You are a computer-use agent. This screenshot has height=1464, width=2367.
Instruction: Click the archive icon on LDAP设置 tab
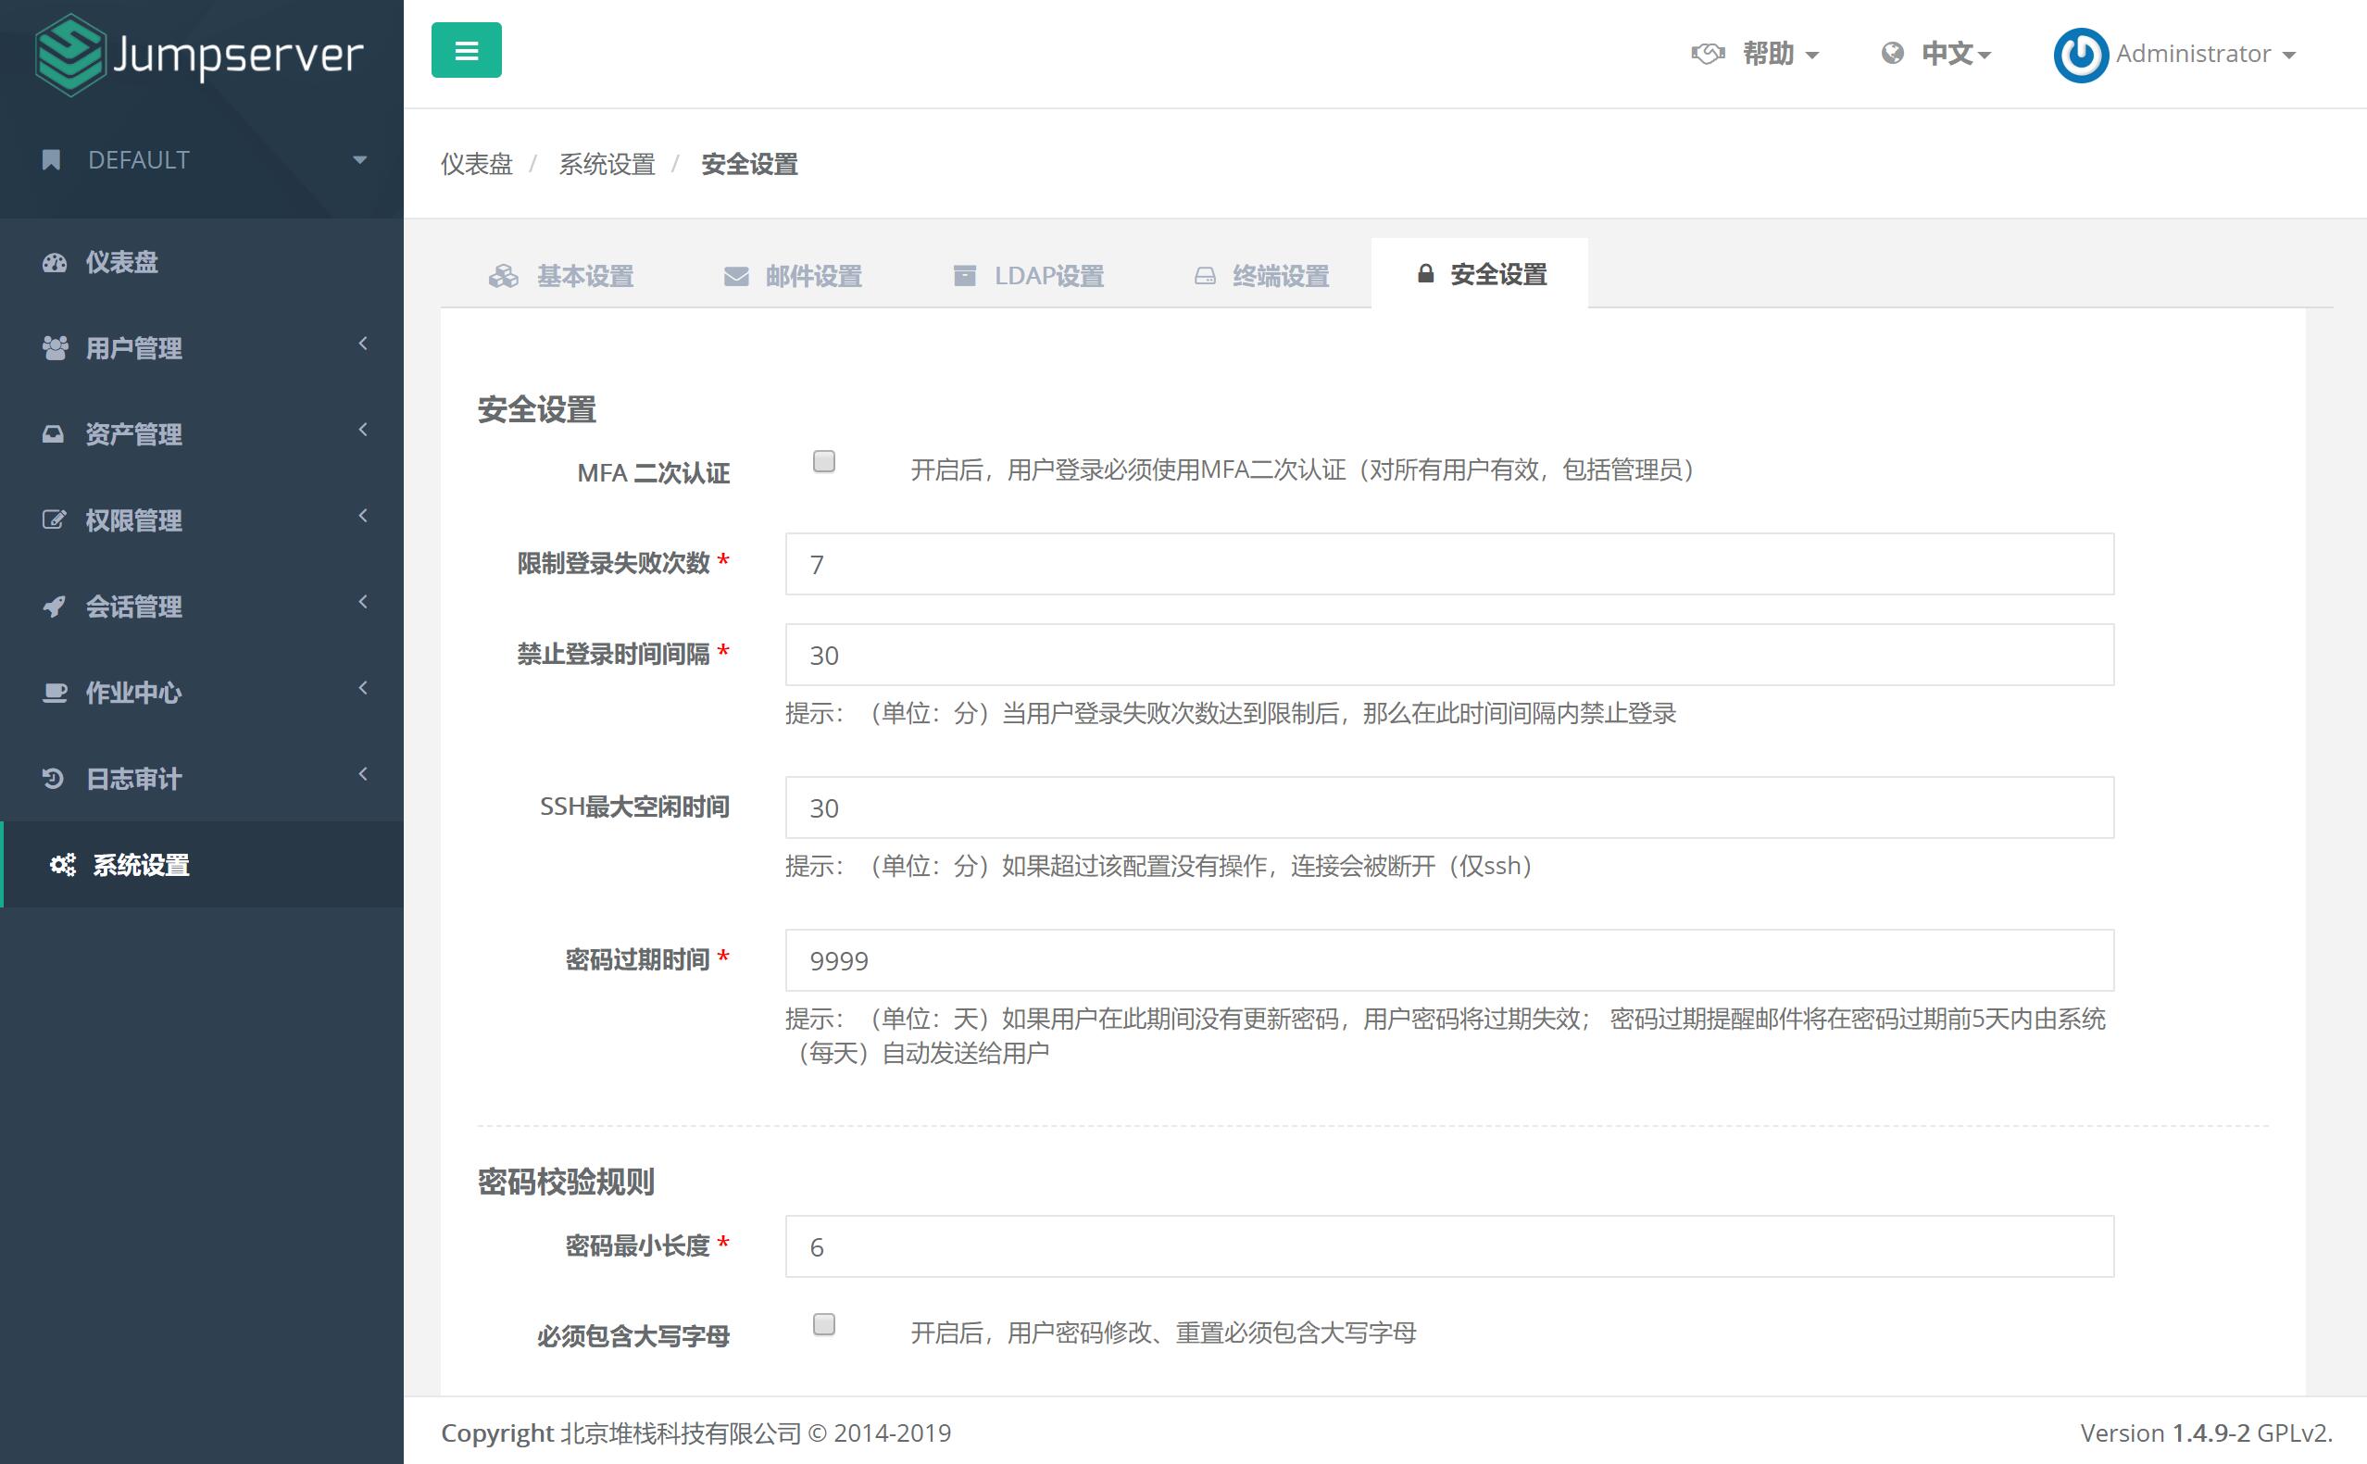pyautogui.click(x=965, y=276)
